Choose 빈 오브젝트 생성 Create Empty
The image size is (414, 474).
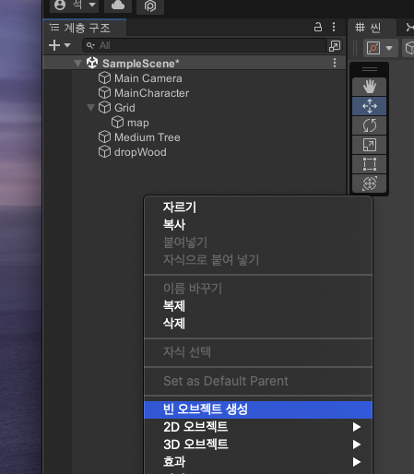pos(258,409)
